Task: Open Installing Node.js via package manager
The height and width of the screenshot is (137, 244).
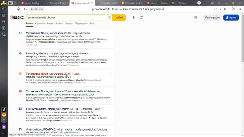Action: coord(57,53)
